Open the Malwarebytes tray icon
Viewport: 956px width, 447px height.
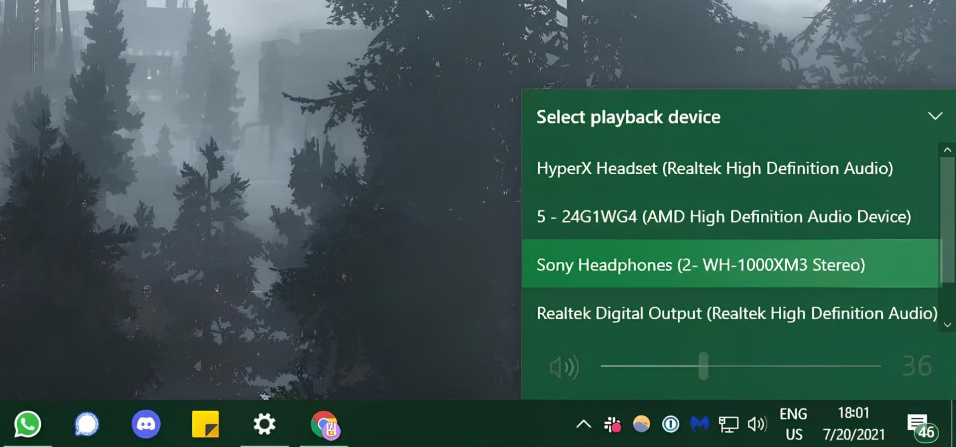point(700,424)
